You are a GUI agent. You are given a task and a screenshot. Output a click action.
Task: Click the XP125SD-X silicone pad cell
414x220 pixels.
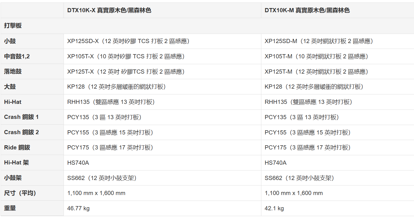pyautogui.click(x=128, y=41)
